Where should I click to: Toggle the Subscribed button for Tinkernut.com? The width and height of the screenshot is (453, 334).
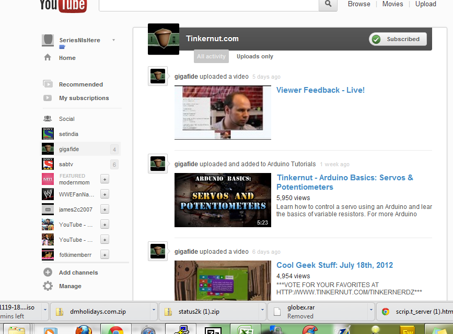(x=398, y=39)
